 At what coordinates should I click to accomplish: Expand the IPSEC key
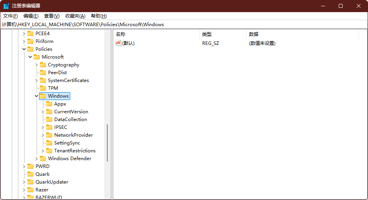tap(43, 127)
